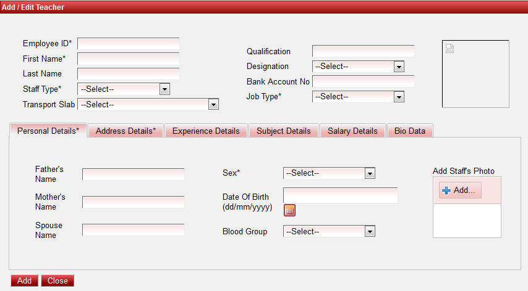Open the Blood Group dropdown
528x291 pixels.
click(329, 232)
